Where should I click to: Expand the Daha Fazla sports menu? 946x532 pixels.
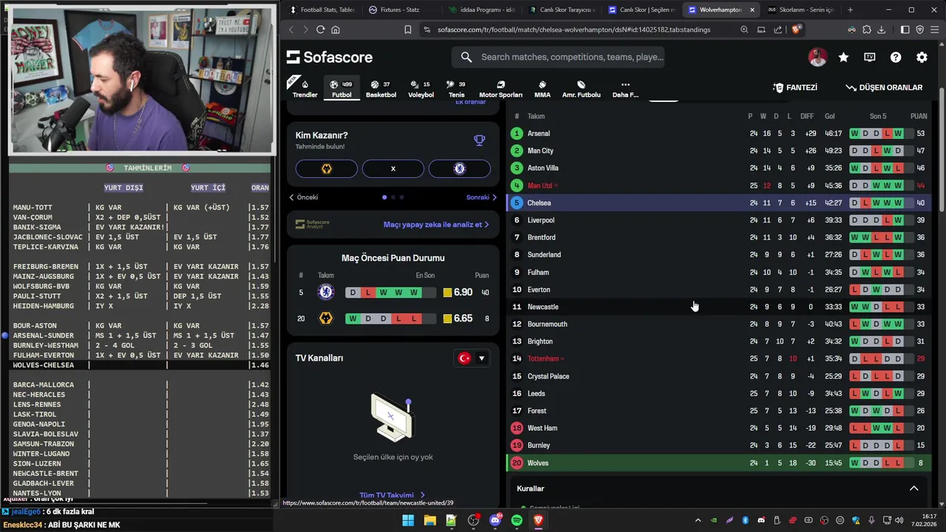pyautogui.click(x=625, y=89)
